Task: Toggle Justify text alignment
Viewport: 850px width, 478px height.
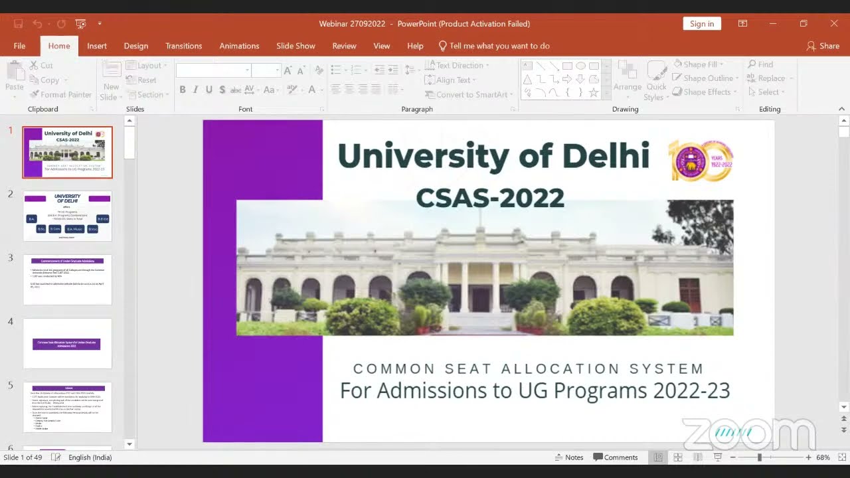Action: pyautogui.click(x=376, y=88)
